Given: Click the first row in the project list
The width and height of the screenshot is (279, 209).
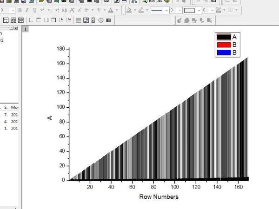Looking at the screenshot, I should click(x=9, y=115).
